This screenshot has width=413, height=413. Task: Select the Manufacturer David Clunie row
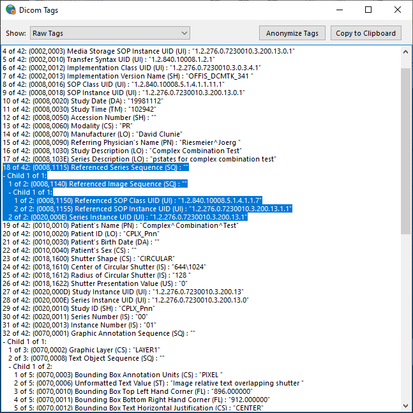(93, 134)
